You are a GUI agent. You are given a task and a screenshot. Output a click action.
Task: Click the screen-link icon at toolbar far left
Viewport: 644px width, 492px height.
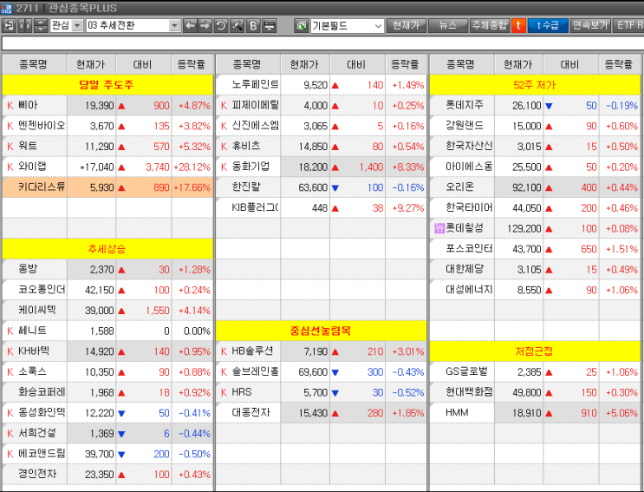coord(9,25)
